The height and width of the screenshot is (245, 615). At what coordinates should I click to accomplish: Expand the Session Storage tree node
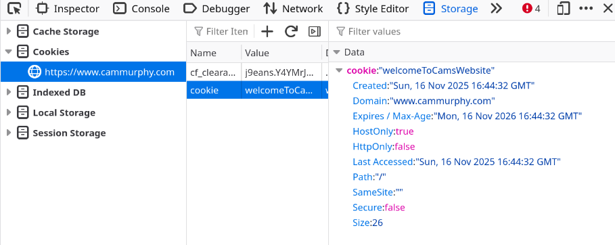pyautogui.click(x=9, y=133)
